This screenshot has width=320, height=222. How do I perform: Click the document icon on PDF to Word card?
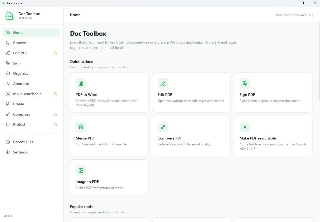click(81, 83)
